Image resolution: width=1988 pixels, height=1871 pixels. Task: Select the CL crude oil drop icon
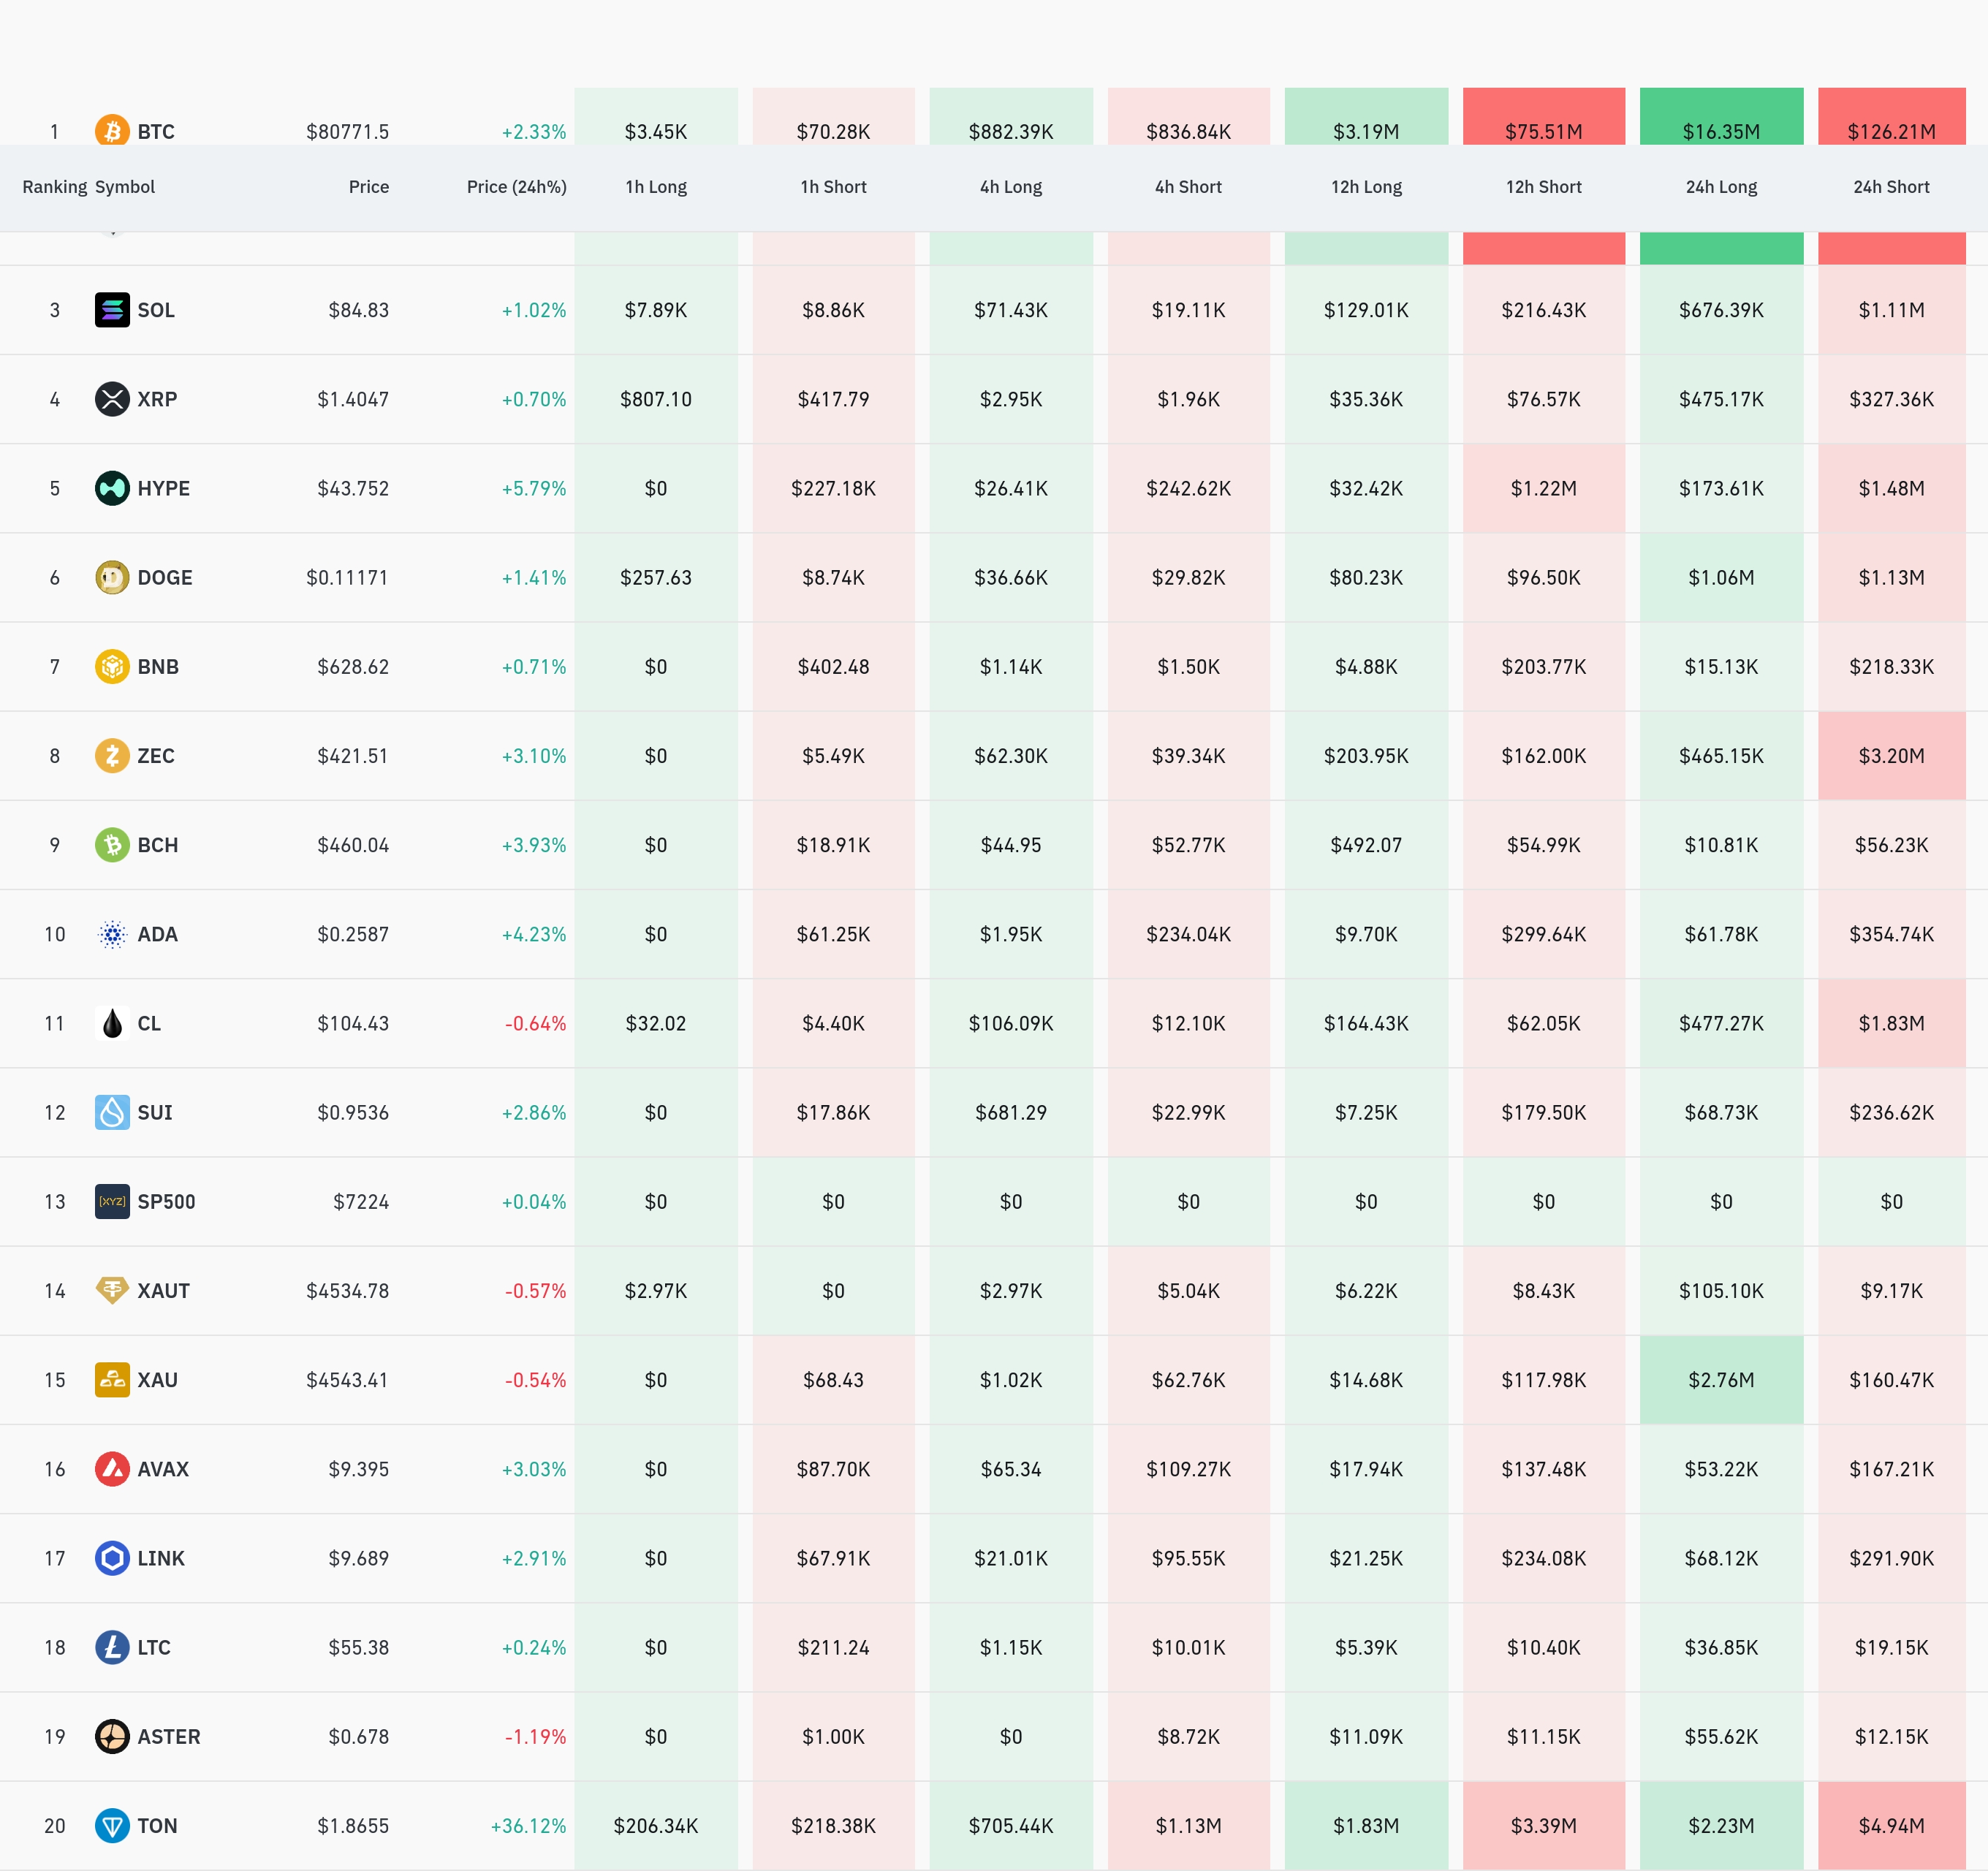(112, 1023)
